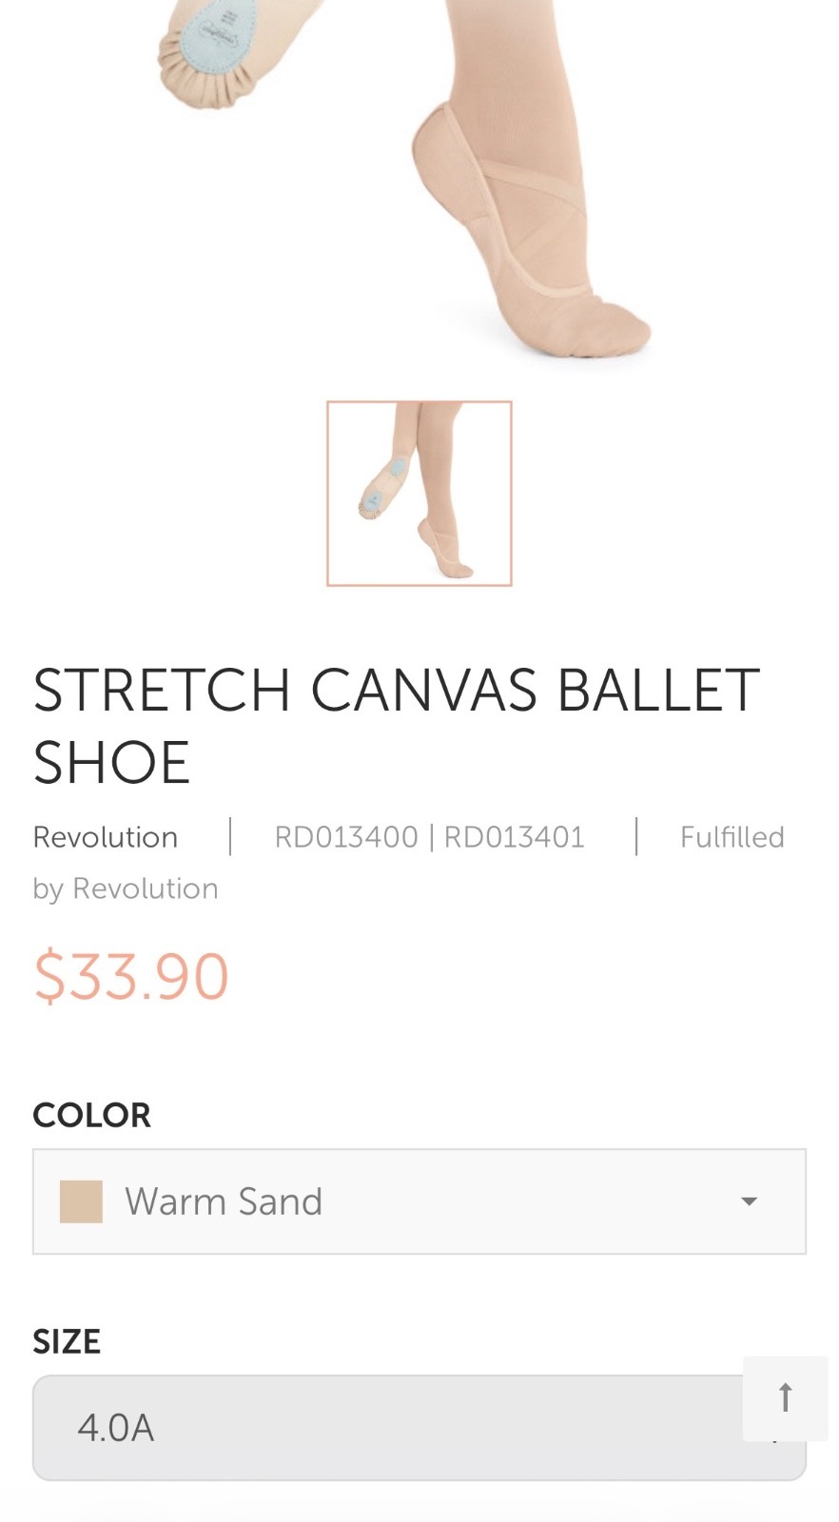Click the RD013400 product code
The width and height of the screenshot is (839, 1522).
[346, 837]
